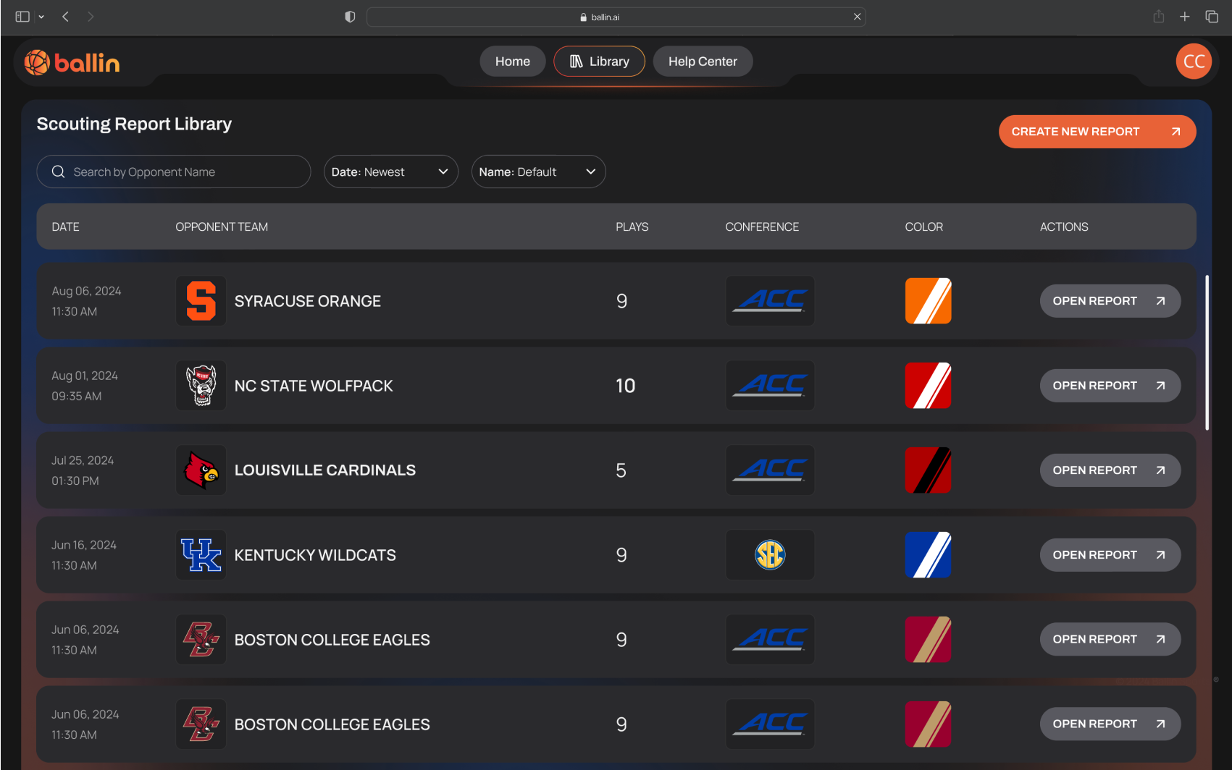Click the report list scrollbar
Screen dimensions: 1232x770
click(x=1207, y=352)
